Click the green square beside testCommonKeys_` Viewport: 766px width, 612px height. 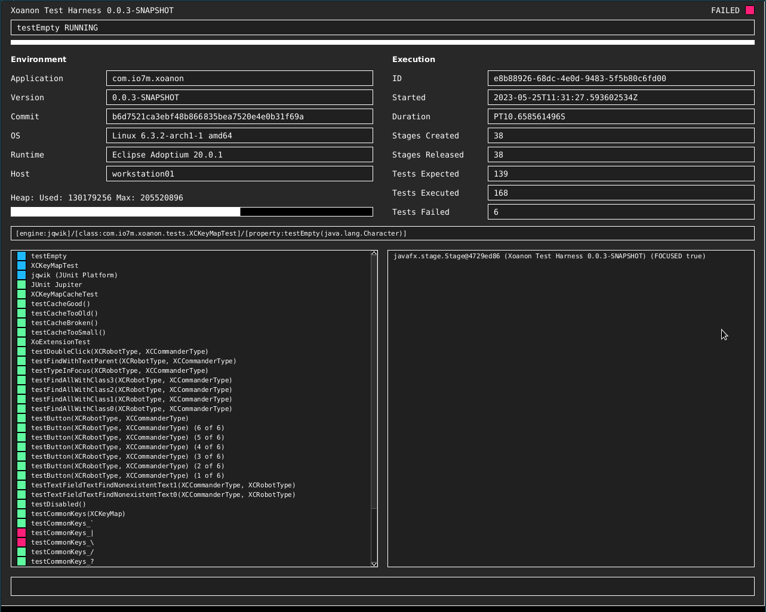(21, 523)
